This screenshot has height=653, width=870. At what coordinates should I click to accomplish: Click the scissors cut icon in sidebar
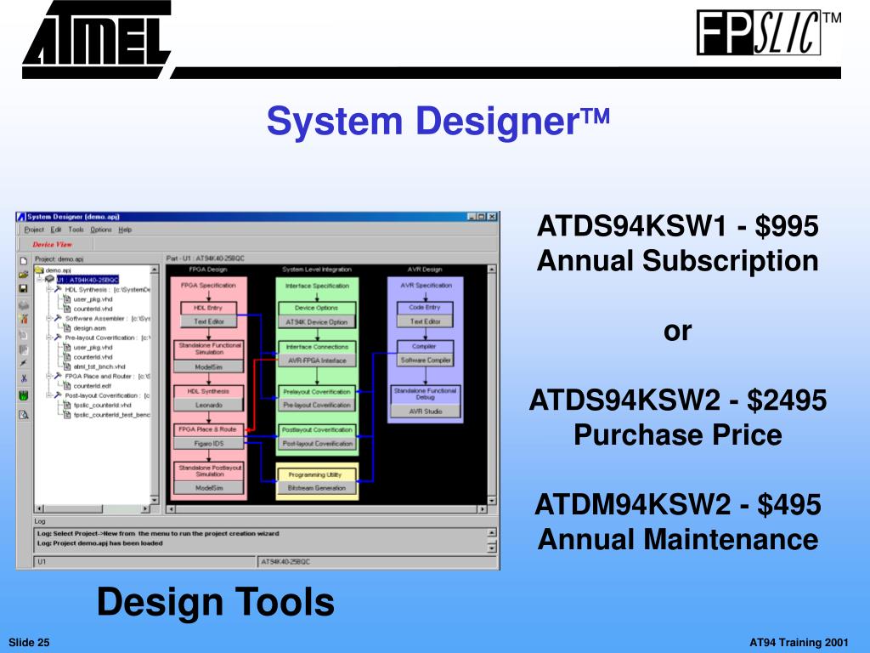click(23, 378)
